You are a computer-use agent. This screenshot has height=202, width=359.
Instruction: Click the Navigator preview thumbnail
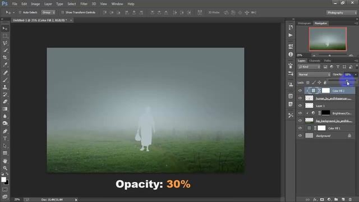coord(328,39)
